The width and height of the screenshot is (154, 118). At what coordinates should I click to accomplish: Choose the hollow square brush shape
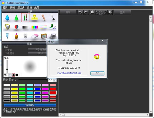coord(20,75)
